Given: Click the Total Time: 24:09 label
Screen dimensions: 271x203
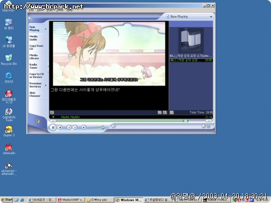Looking at the screenshot, I should pos(201,113).
